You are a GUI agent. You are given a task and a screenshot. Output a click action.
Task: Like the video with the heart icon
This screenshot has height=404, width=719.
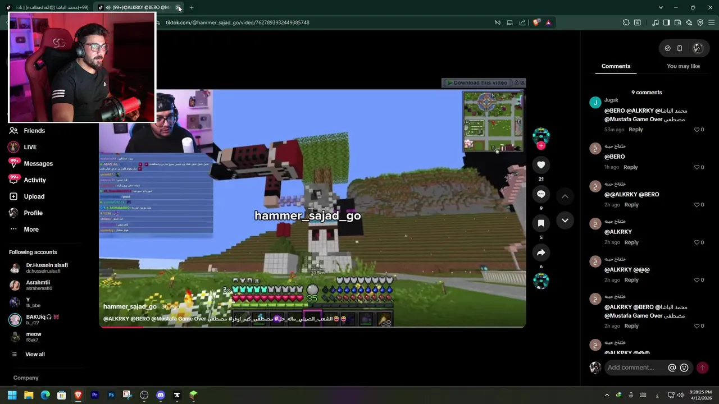click(x=541, y=164)
